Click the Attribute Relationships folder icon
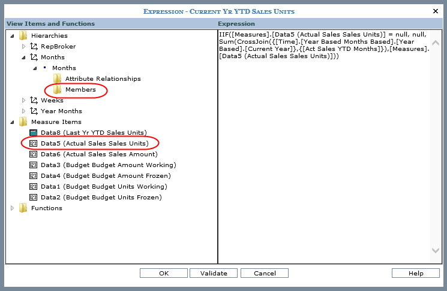The width and height of the screenshot is (447, 291). 57,79
